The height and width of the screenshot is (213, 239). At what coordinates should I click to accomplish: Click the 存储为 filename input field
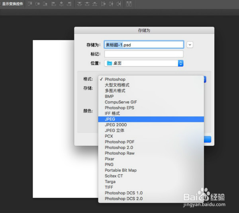[x=144, y=45]
